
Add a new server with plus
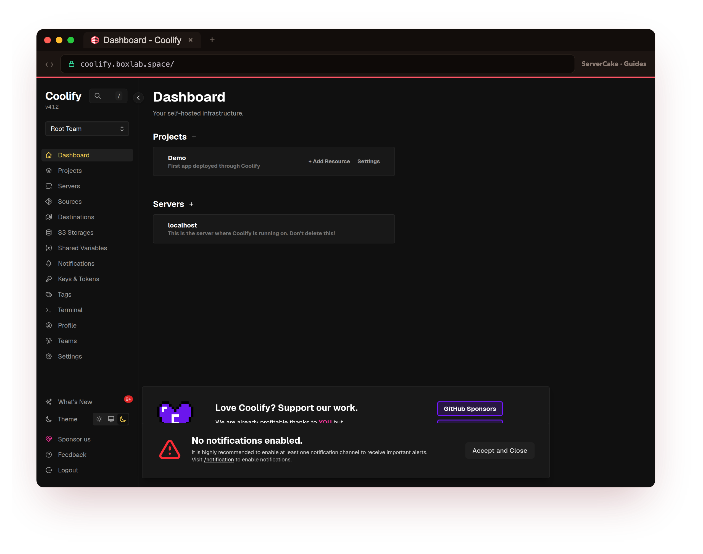pos(191,204)
